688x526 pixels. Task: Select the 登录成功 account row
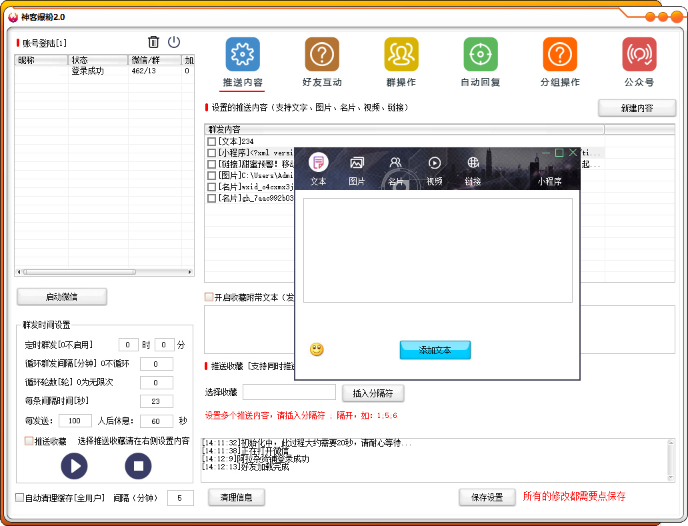(104, 71)
